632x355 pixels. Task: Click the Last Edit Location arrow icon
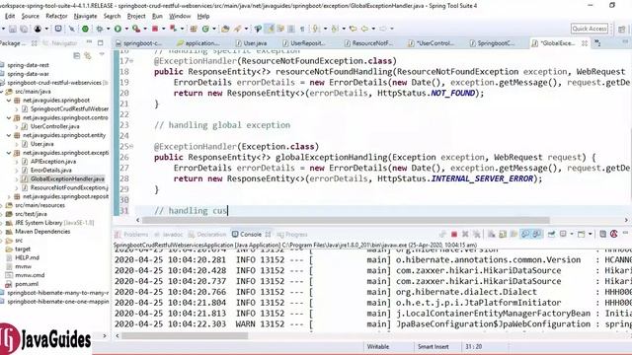354,29
